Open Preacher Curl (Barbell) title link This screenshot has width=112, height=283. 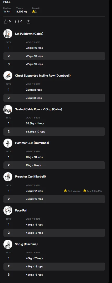point(30,176)
